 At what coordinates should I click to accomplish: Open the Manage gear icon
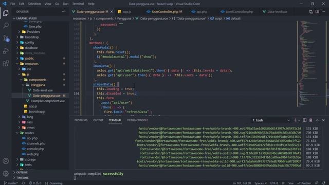click(x=6, y=174)
